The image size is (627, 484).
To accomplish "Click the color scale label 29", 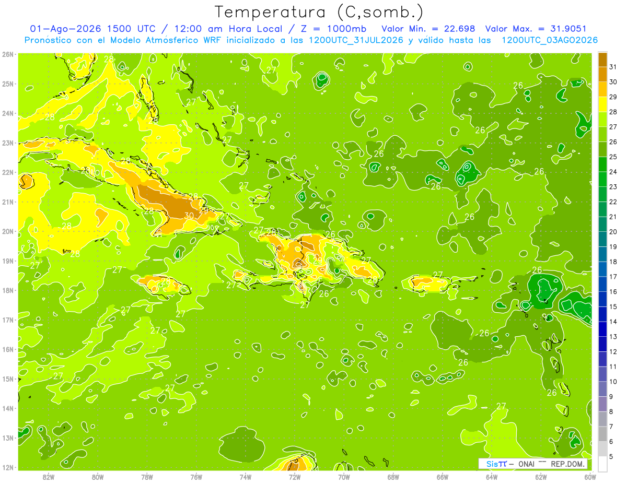I will [613, 97].
